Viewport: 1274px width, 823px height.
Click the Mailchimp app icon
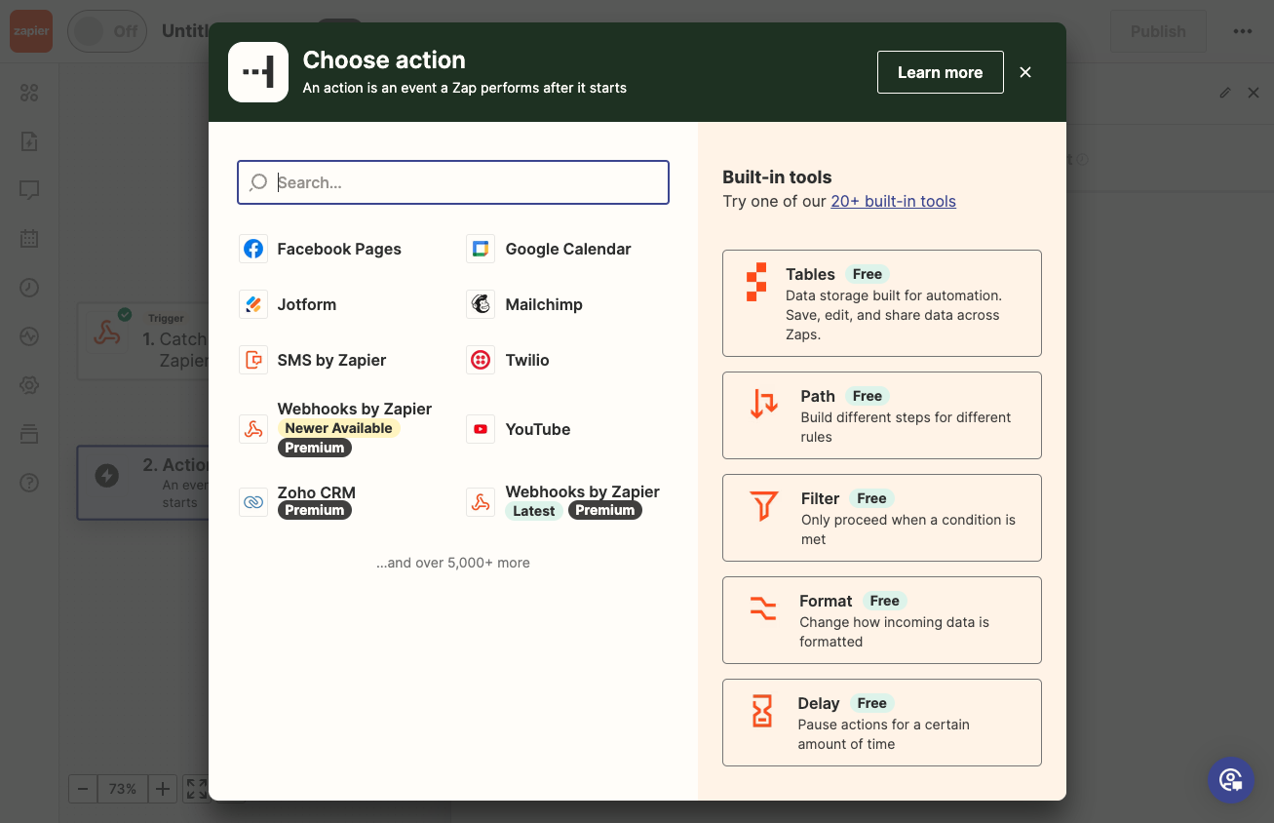click(x=481, y=304)
